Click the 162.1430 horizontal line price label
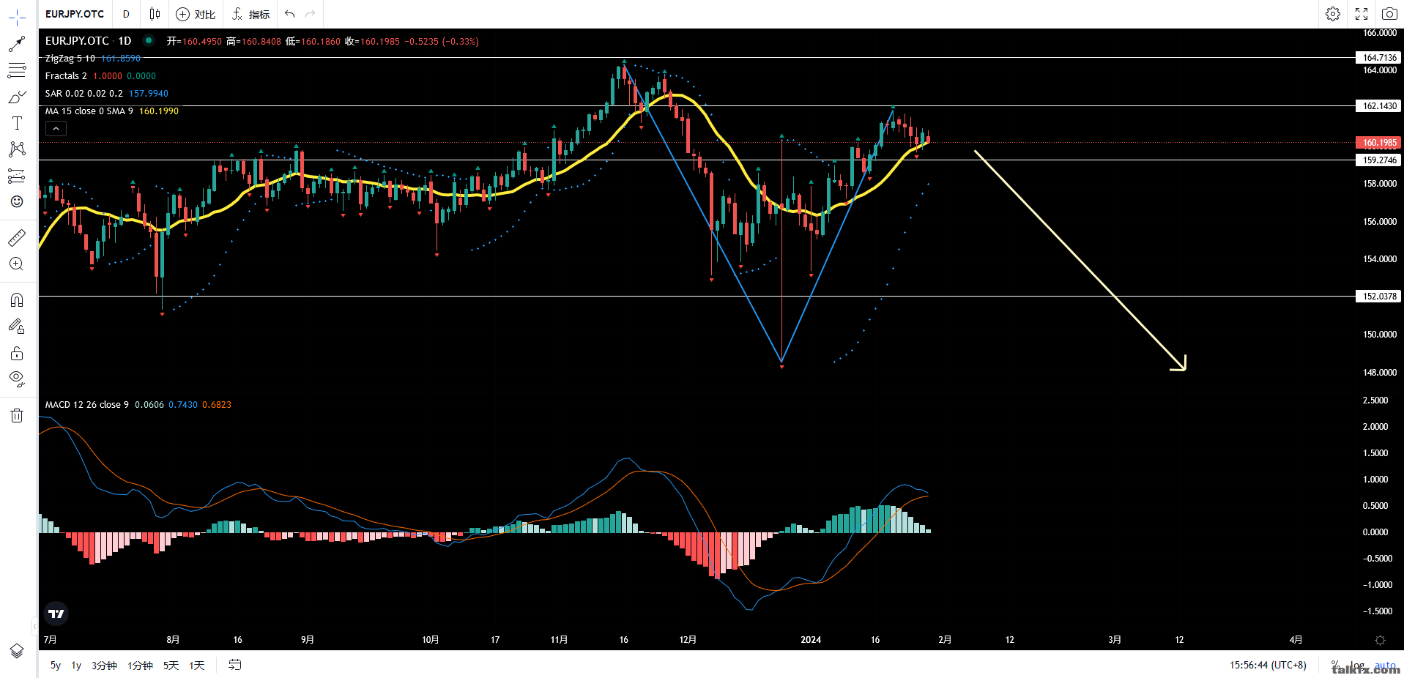This screenshot has width=1404, height=678. [1379, 106]
